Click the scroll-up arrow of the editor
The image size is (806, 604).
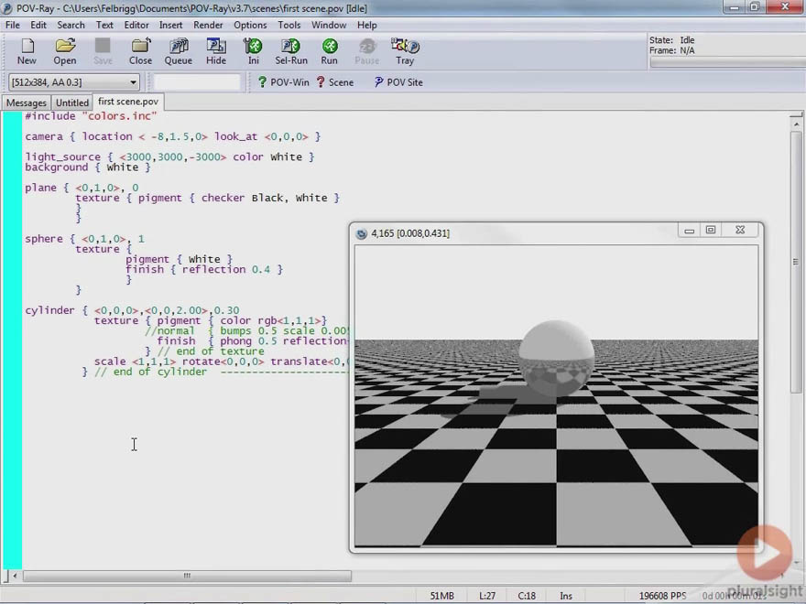click(796, 124)
